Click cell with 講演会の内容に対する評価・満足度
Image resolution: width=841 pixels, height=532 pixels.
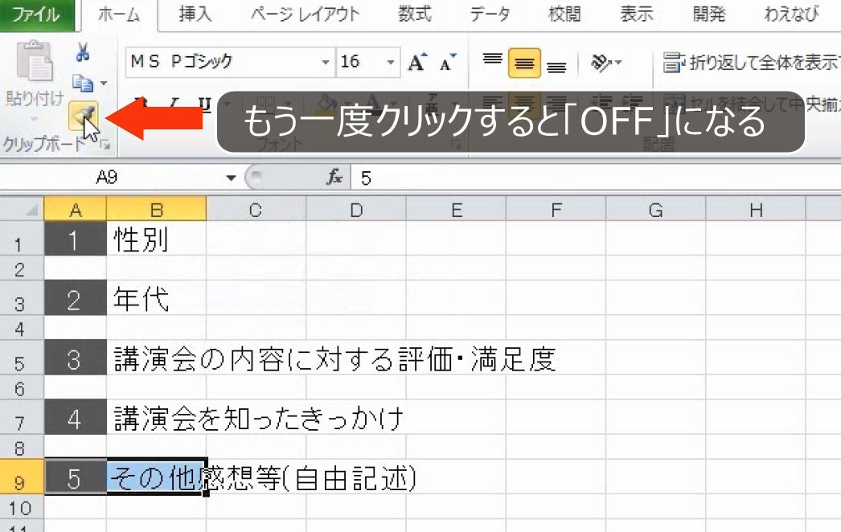click(156, 358)
